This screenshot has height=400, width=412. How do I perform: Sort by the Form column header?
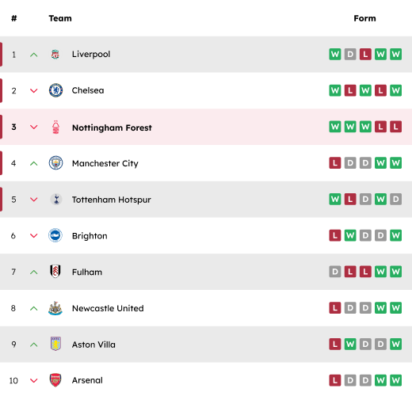click(x=364, y=18)
